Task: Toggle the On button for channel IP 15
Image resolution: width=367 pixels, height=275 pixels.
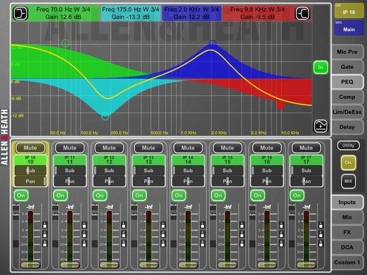Action: 218,196
